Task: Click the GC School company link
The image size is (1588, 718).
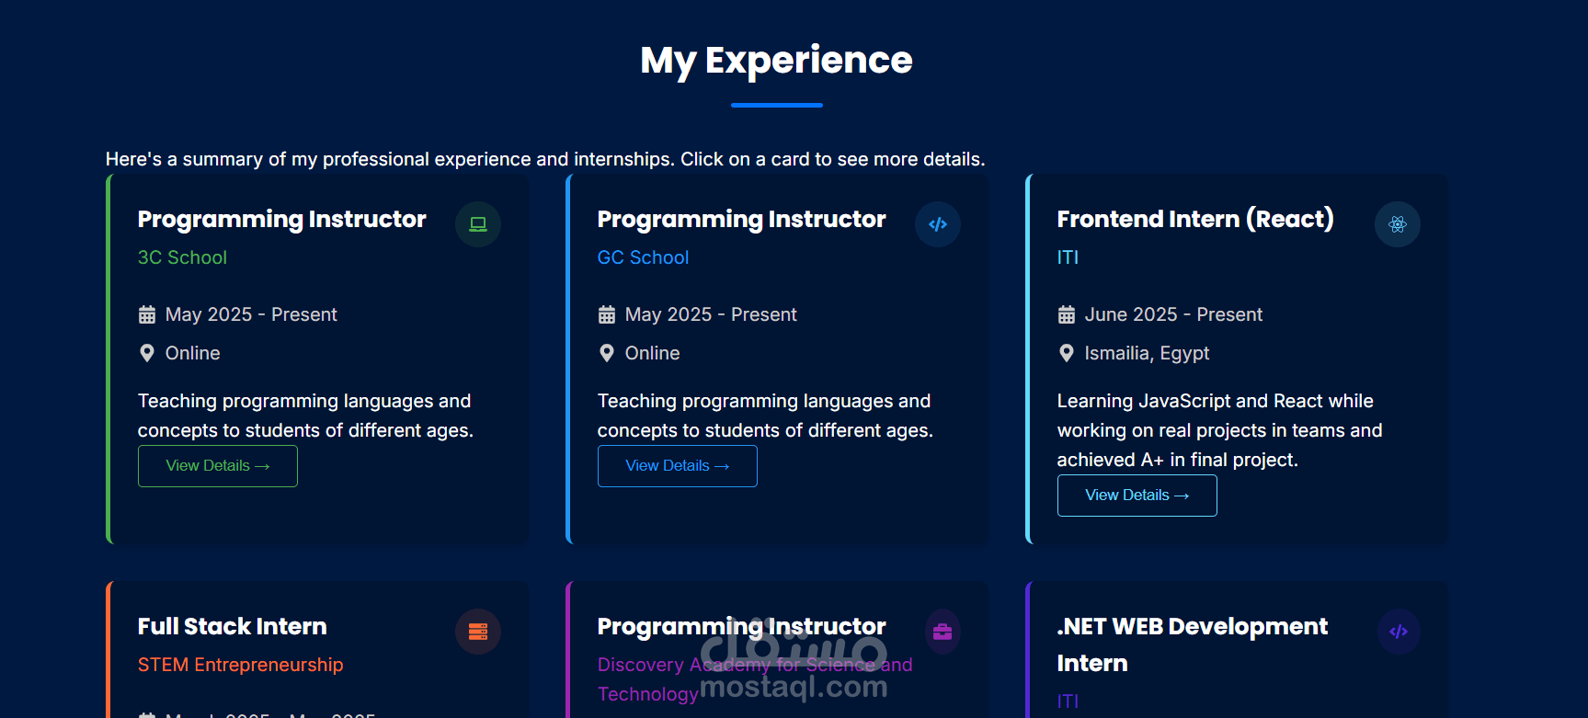Action: [643, 257]
